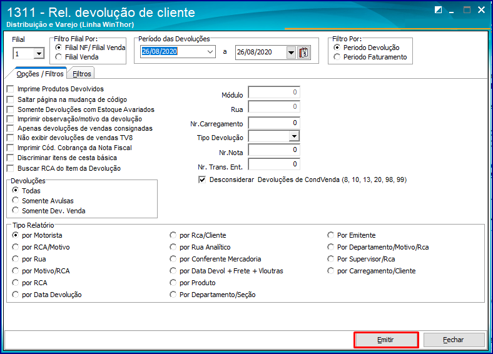Select Somente Avulsas option

coord(15,201)
